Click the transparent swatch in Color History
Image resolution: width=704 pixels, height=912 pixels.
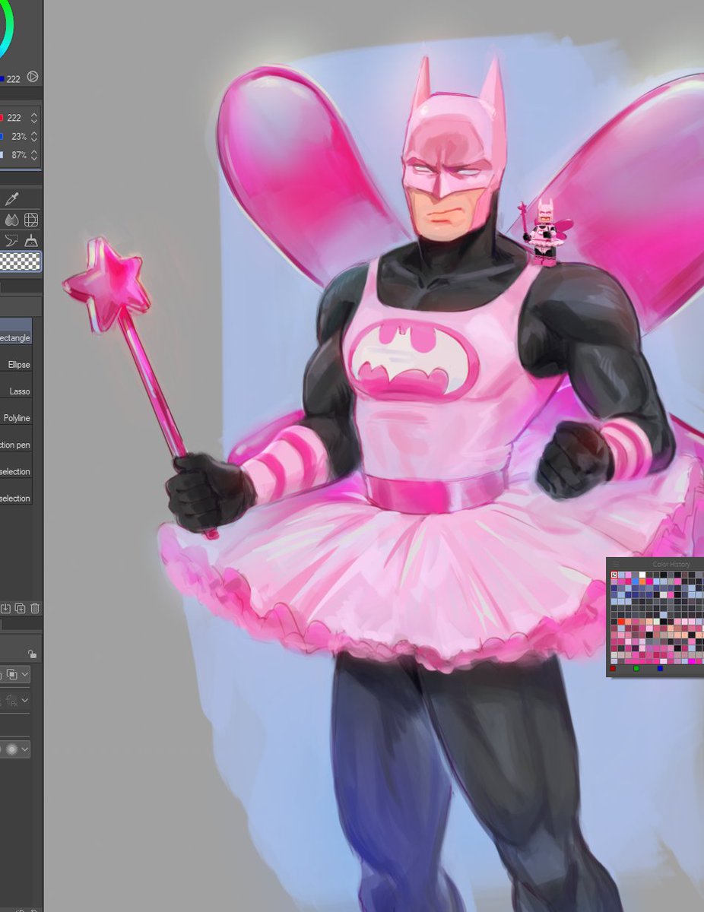pos(614,575)
